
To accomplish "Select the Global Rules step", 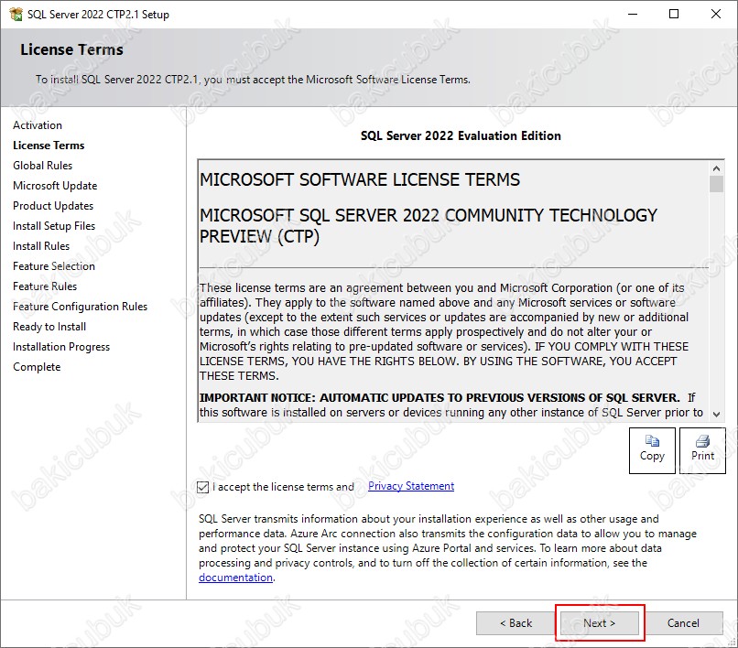I will coord(43,166).
